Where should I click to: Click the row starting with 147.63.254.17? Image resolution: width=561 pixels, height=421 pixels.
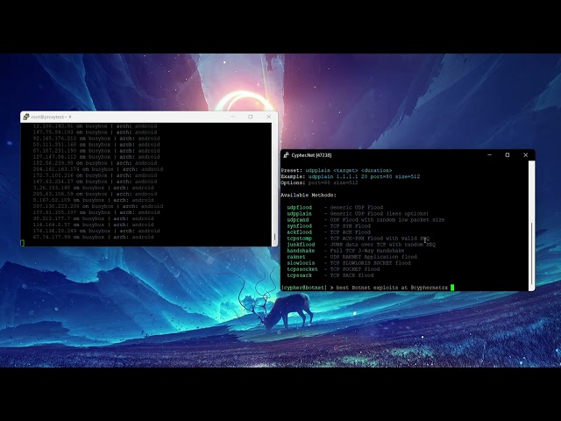[95, 182]
